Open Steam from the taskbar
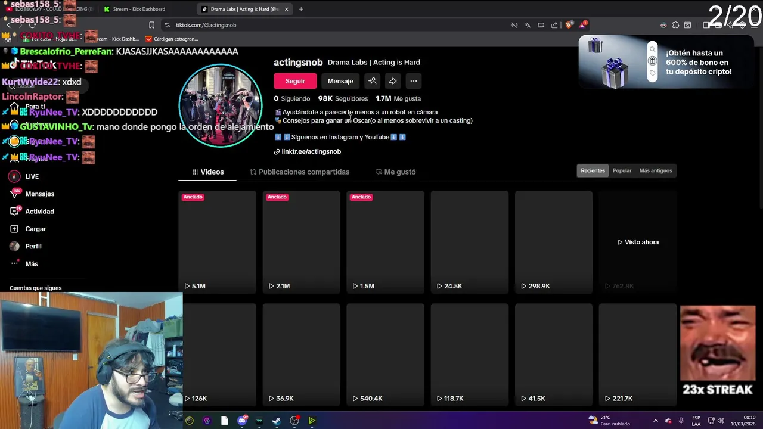Viewport: 763px width, 429px height. 277,421
